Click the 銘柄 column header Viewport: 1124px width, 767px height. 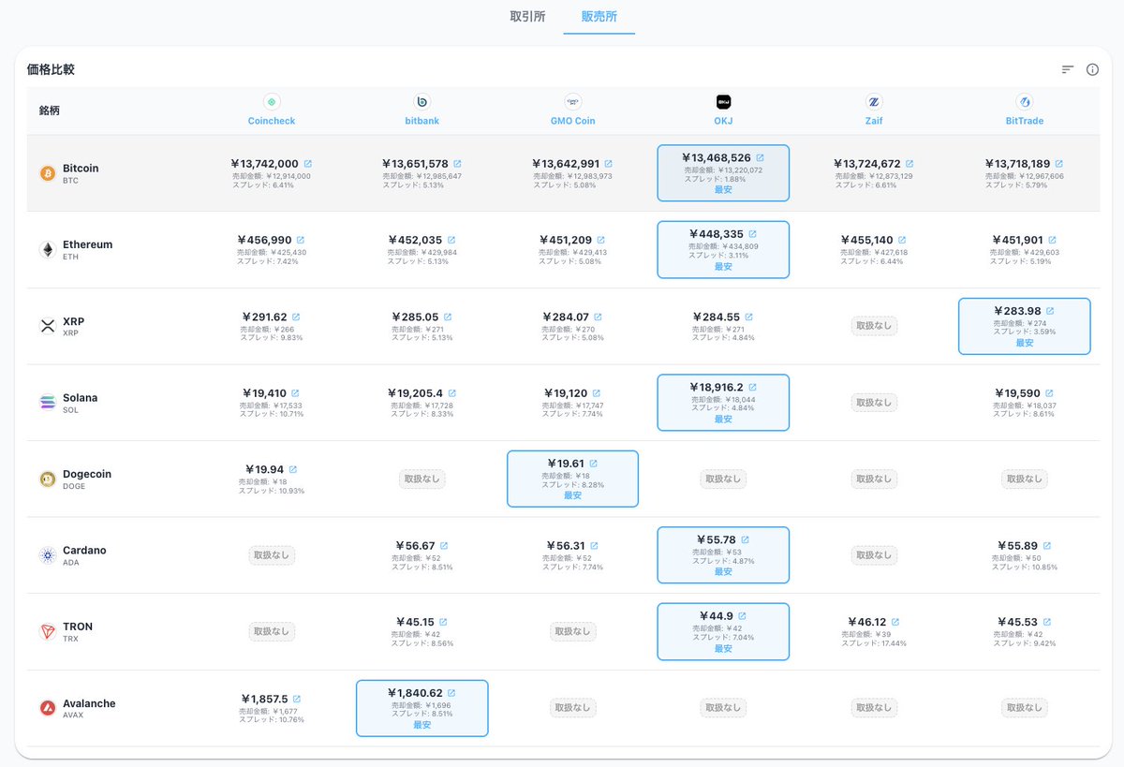coord(50,111)
